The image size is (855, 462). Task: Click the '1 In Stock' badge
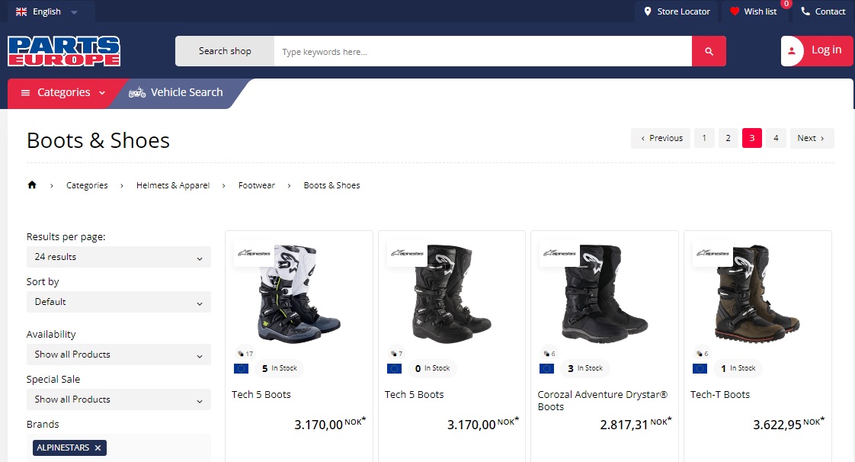pyautogui.click(x=738, y=369)
